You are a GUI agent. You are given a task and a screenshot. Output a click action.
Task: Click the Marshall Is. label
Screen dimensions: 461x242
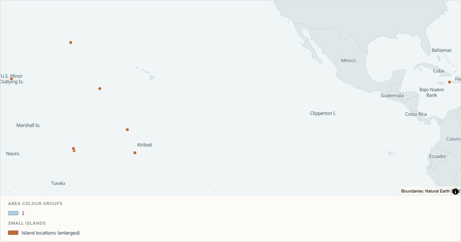28,125
